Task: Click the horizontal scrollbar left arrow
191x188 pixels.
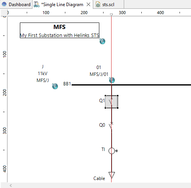Action: 11,185
